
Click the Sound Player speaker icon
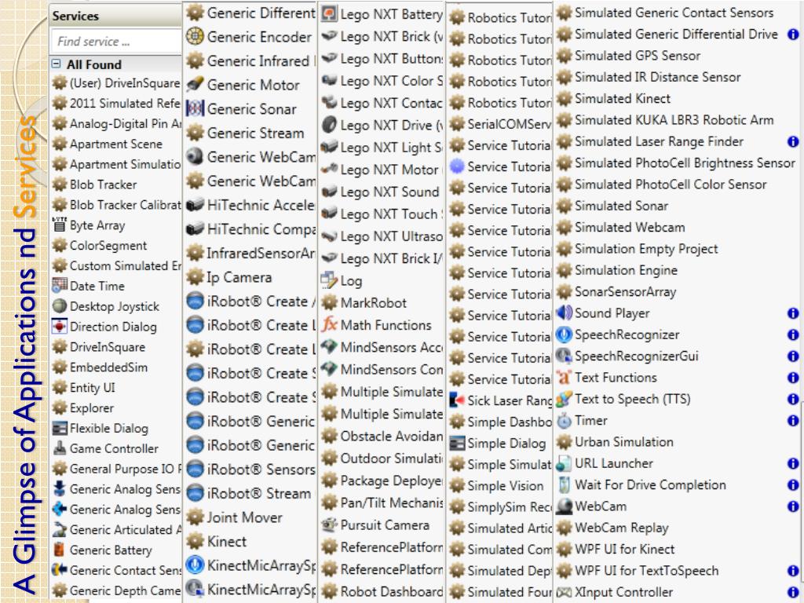coord(564,312)
